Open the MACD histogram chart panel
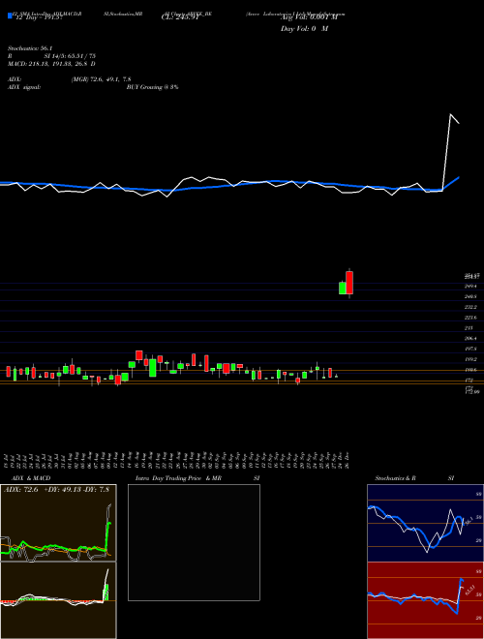 pyautogui.click(x=58, y=600)
